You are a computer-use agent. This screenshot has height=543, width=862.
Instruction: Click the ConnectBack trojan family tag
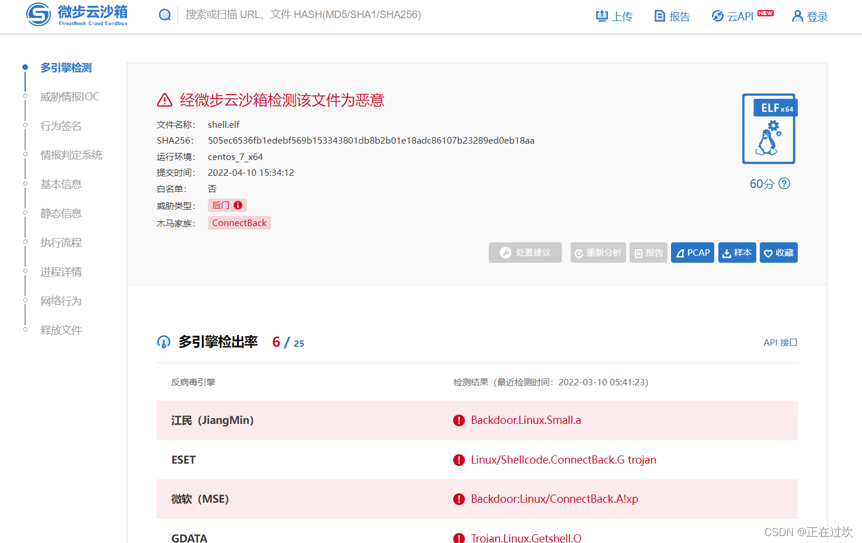click(x=239, y=223)
